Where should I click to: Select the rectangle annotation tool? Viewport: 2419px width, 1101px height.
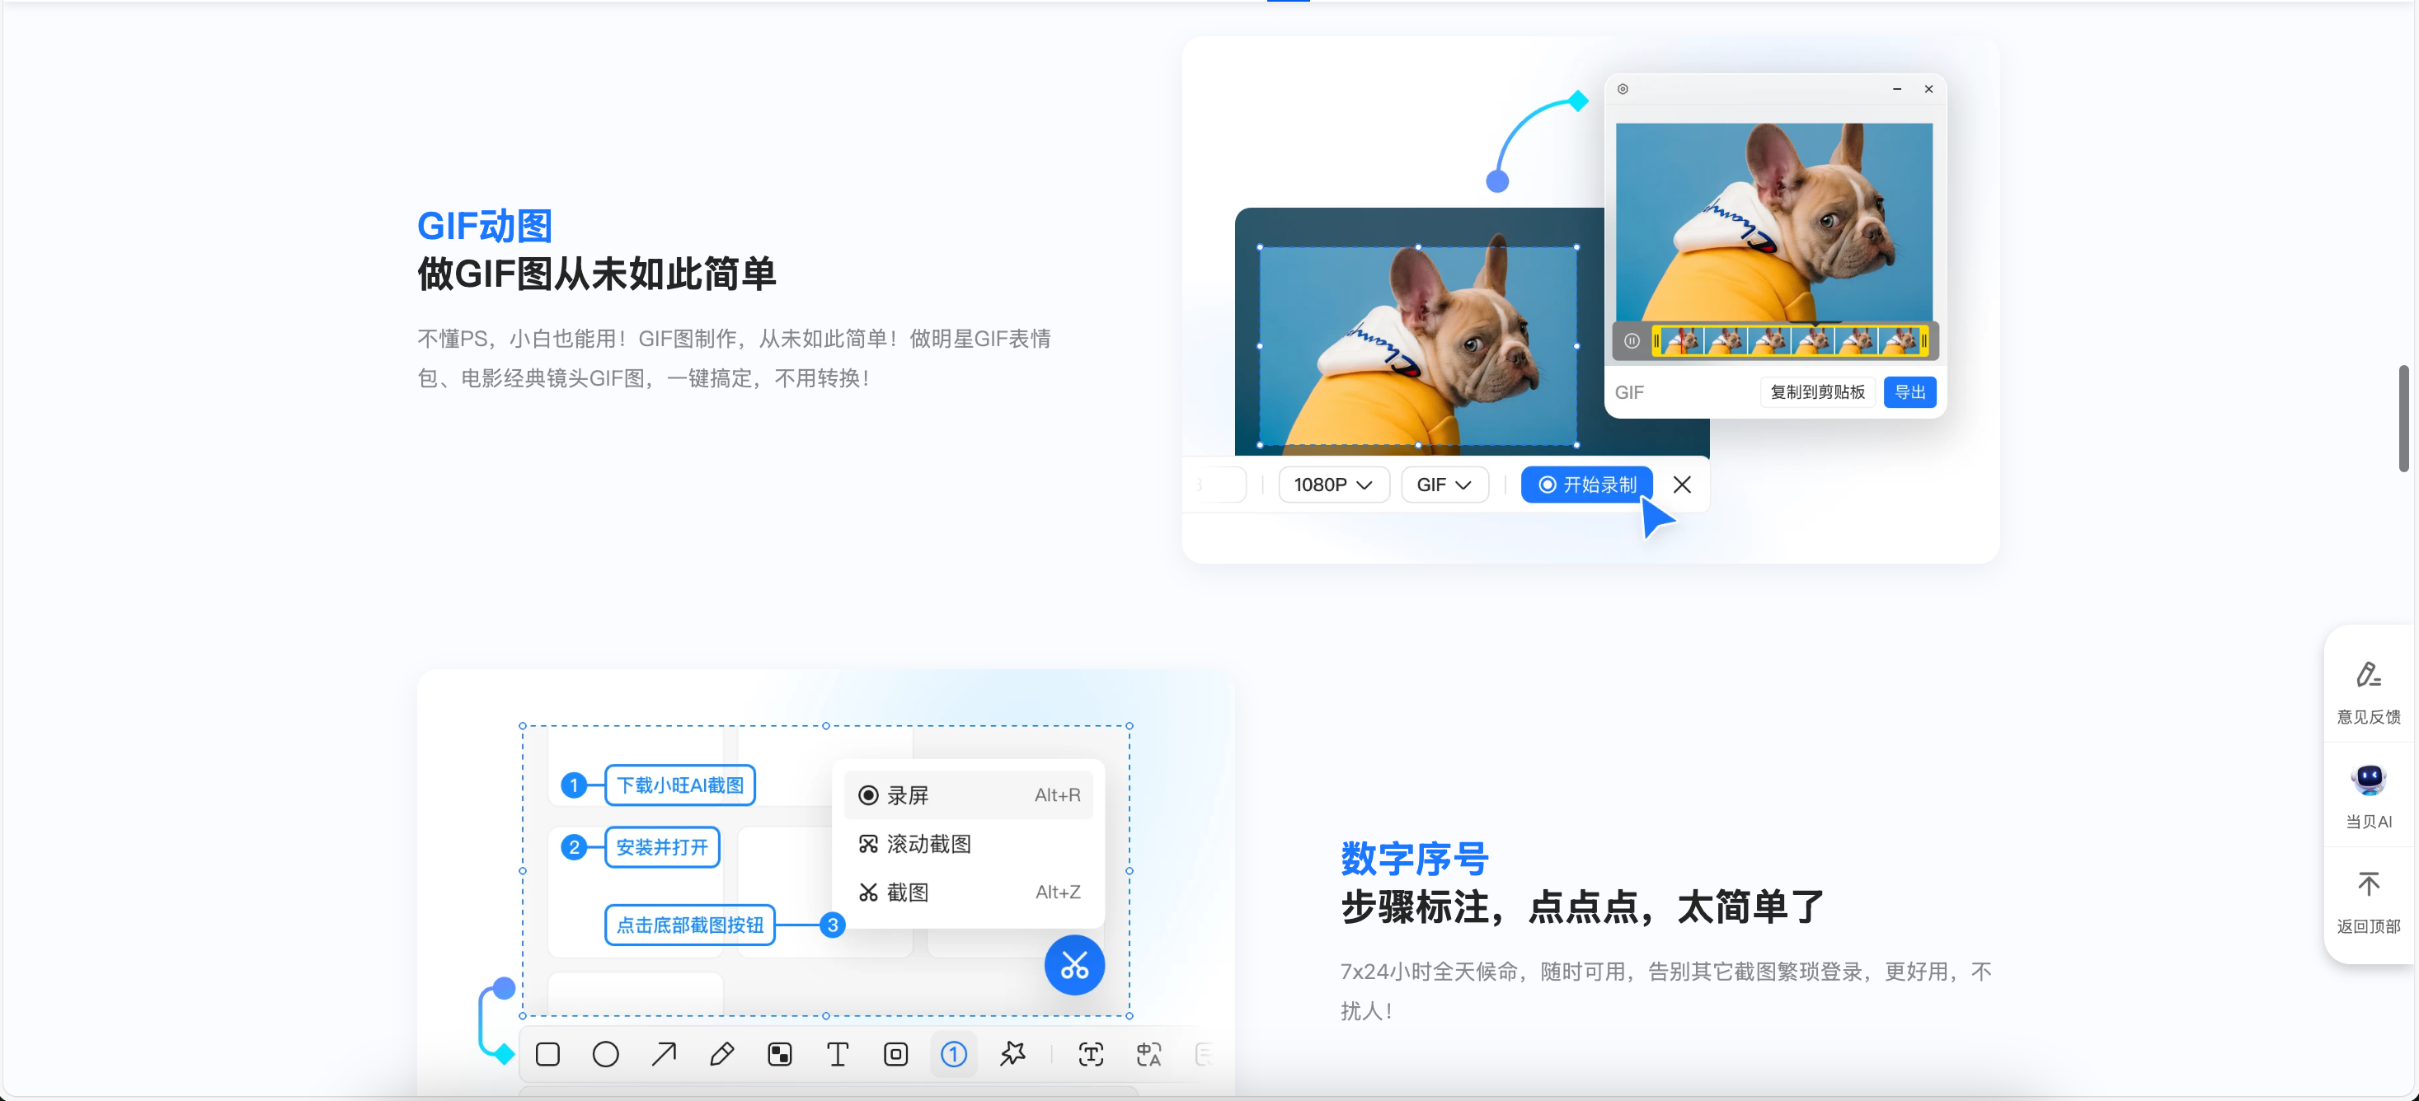pos(547,1054)
